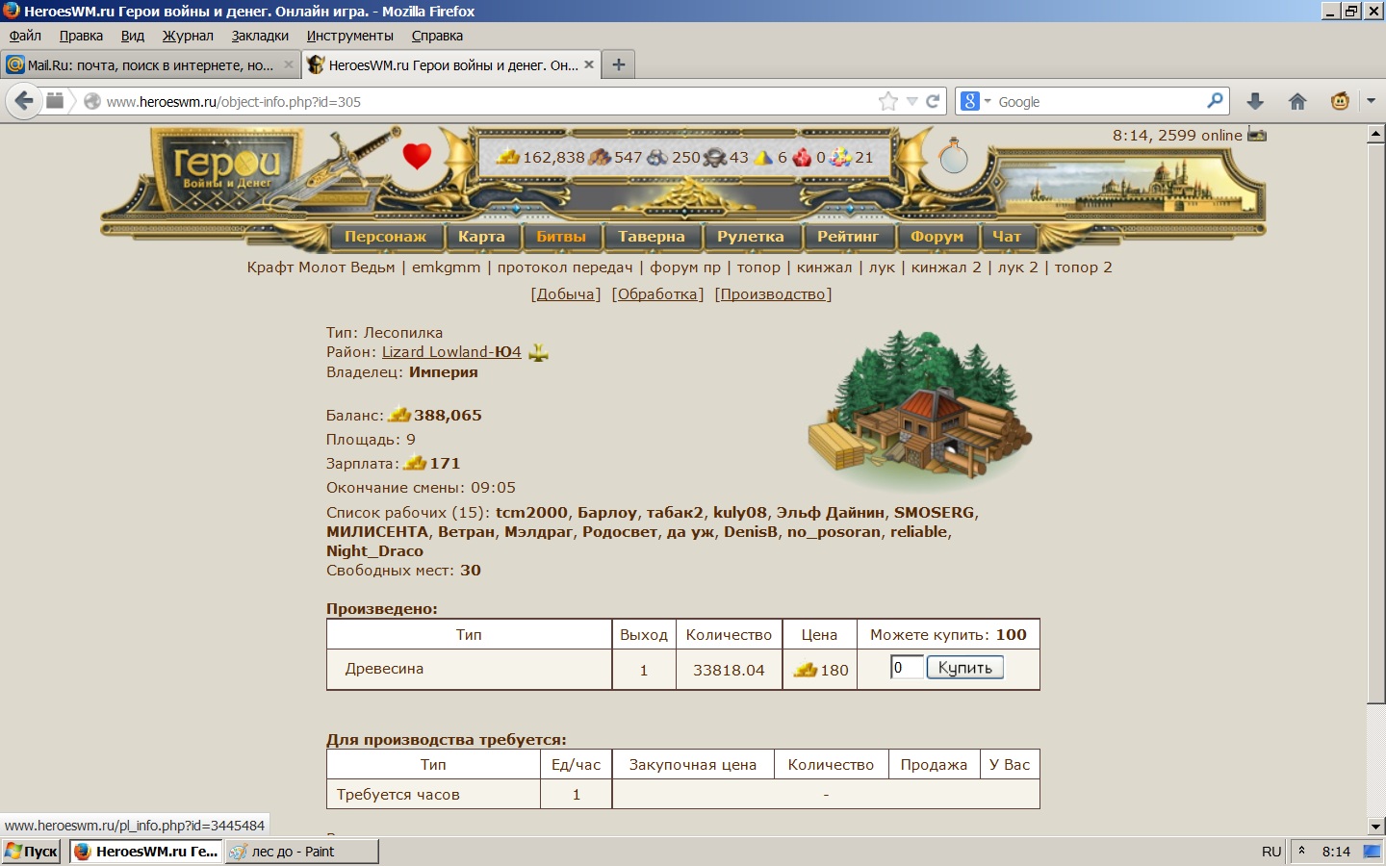Image resolution: width=1386 pixels, height=866 pixels.
Task: Open the Карта game menu
Action: tap(481, 237)
